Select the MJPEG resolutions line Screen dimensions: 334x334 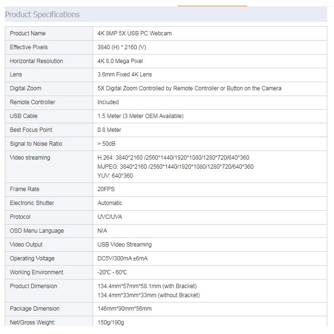pos(175,167)
